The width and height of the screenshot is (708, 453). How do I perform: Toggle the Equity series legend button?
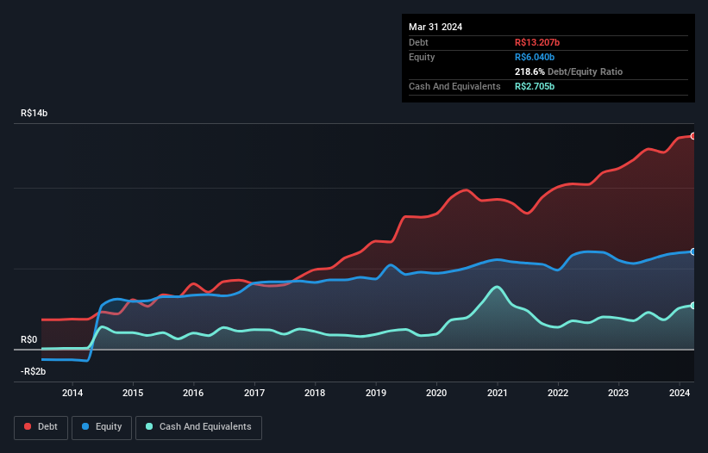pyautogui.click(x=102, y=427)
